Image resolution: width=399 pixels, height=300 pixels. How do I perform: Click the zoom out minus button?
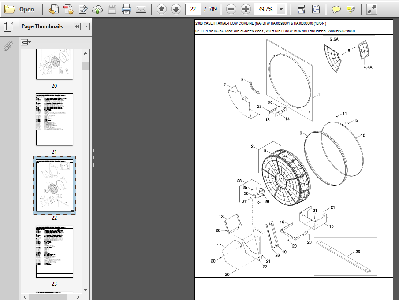[x=231, y=9]
